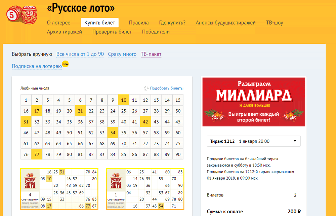The width and height of the screenshot is (336, 218).
Task: Deselect favorite number 17
Action: click(x=37, y=111)
